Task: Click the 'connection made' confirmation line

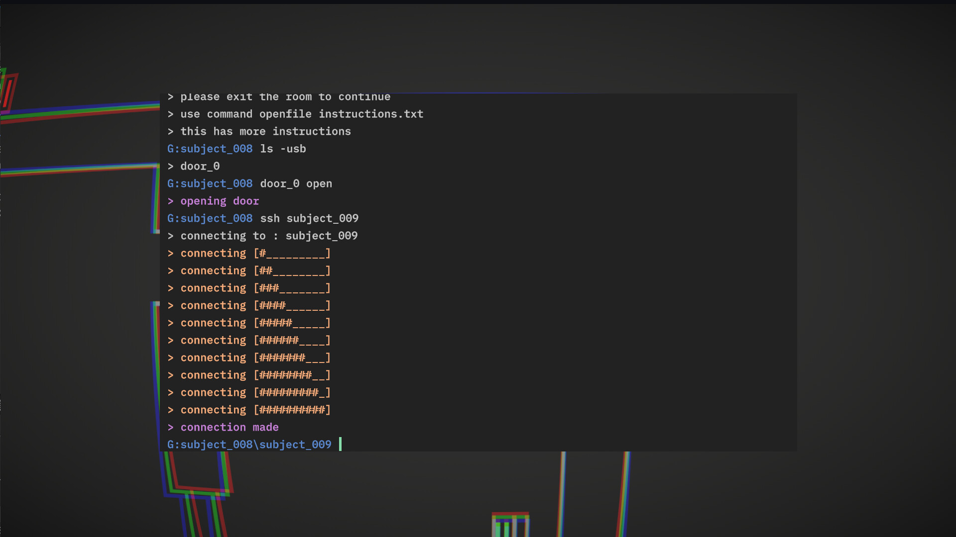Action: 229,427
